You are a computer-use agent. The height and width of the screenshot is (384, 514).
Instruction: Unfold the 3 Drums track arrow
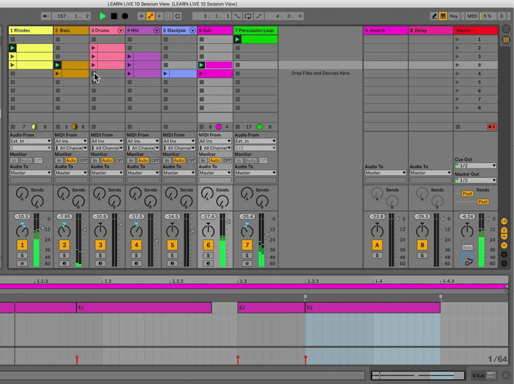coord(121,31)
